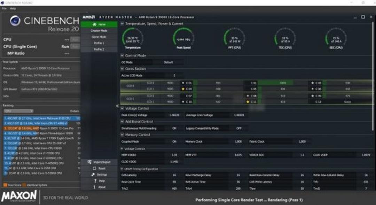Toggle Coupled Mode ON setting

(x=174, y=142)
